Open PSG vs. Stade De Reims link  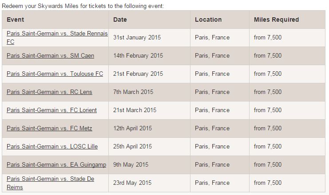coord(50,179)
